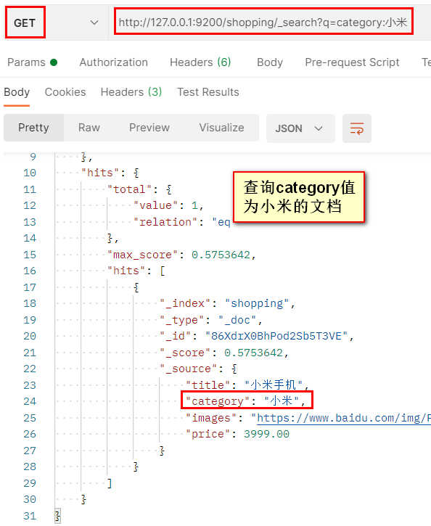Image resolution: width=431 pixels, height=526 pixels.
Task: Open the baidu.com images link
Action: click(x=344, y=418)
